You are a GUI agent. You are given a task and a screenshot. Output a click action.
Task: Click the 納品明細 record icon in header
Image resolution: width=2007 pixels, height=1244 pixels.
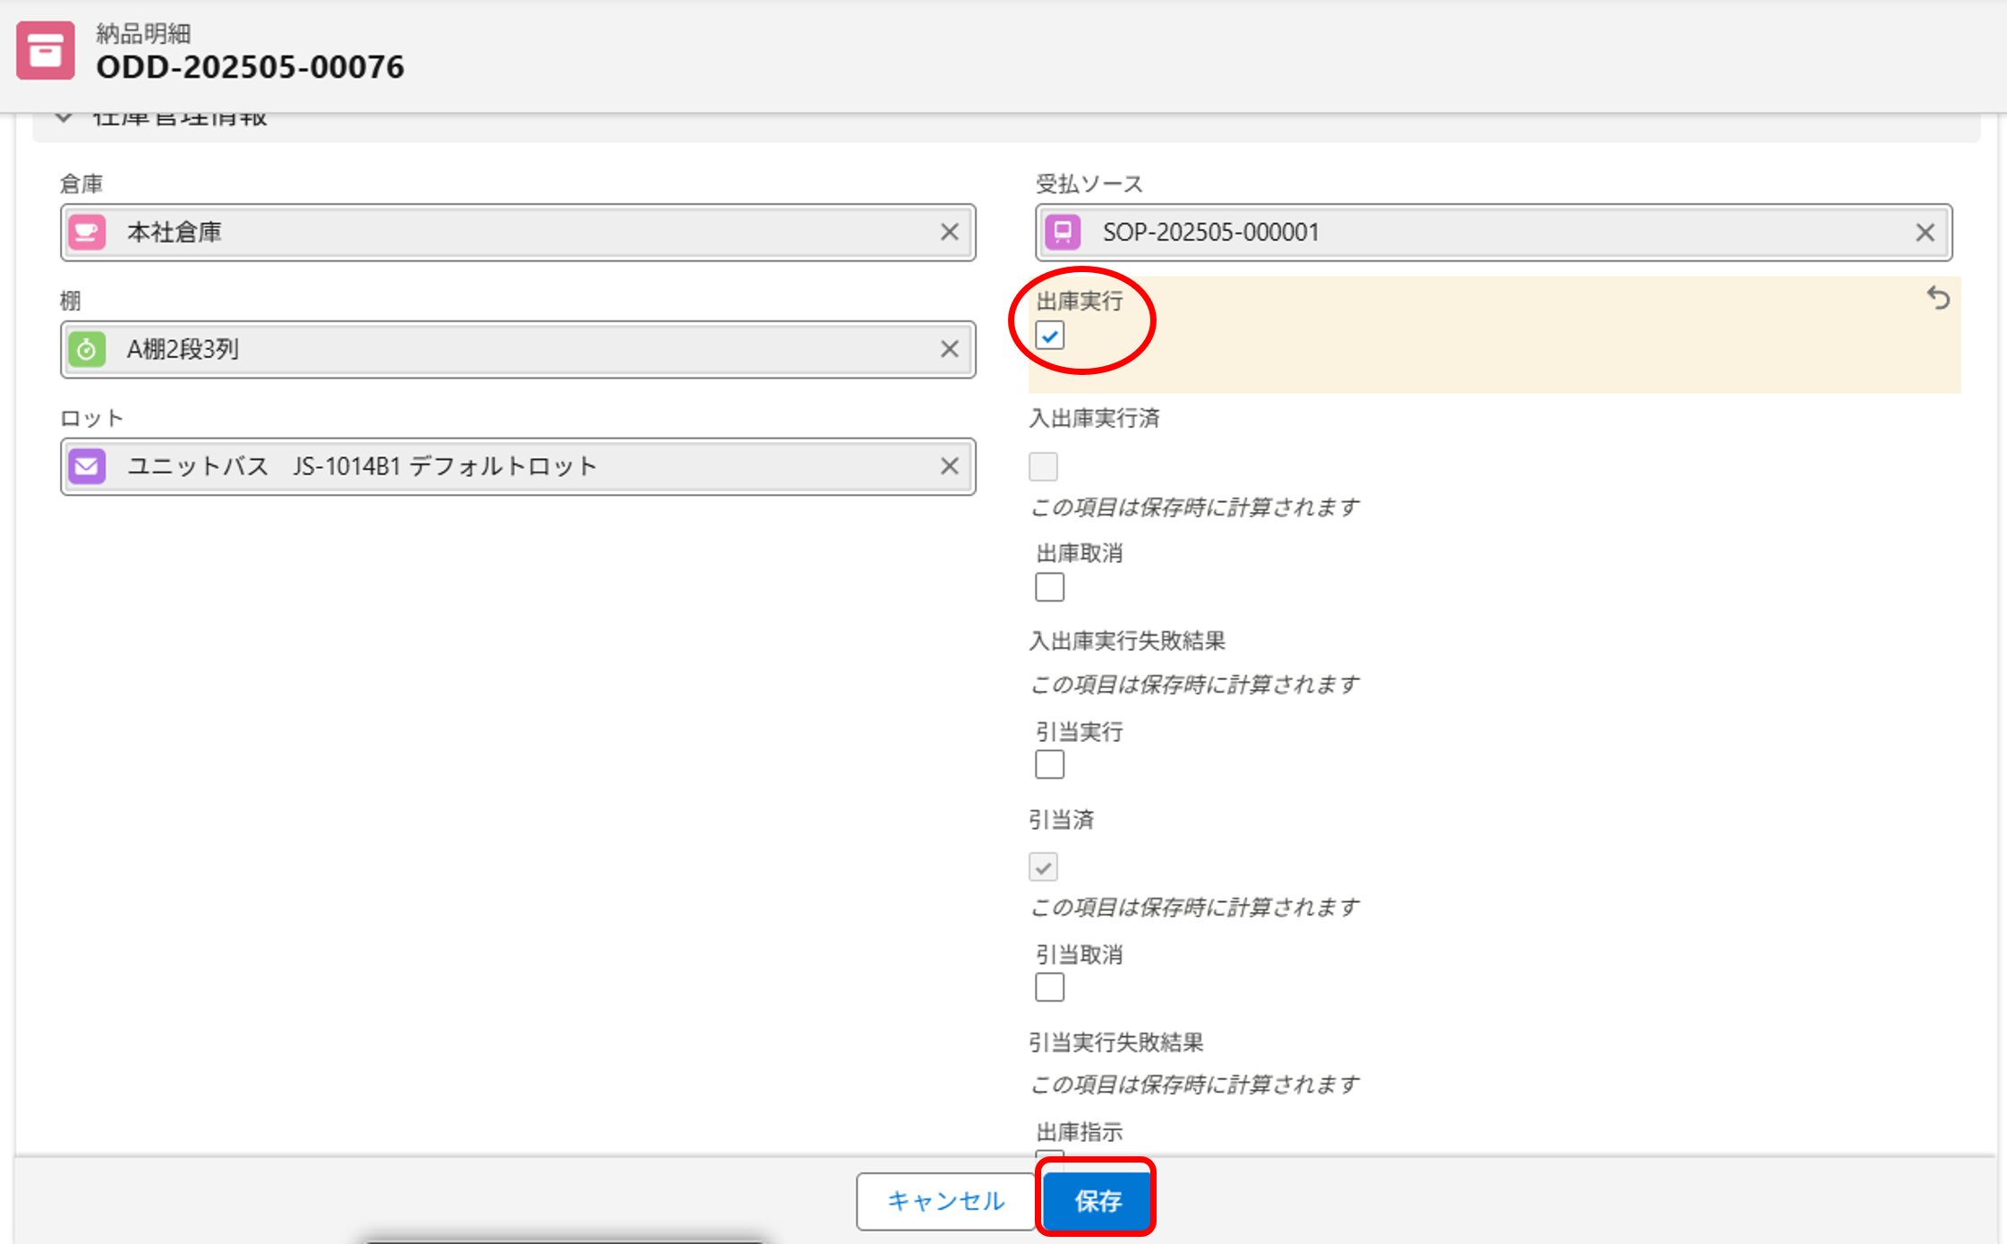click(x=46, y=51)
